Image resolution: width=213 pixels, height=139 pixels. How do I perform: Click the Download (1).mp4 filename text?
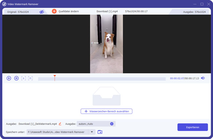[x=107, y=11]
